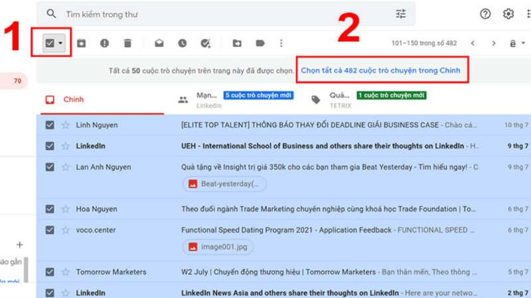
Task: Move selected conversations to a folder
Action: coord(237,43)
